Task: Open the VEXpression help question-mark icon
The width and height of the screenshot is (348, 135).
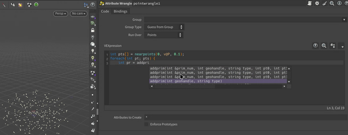Action: tap(315, 46)
